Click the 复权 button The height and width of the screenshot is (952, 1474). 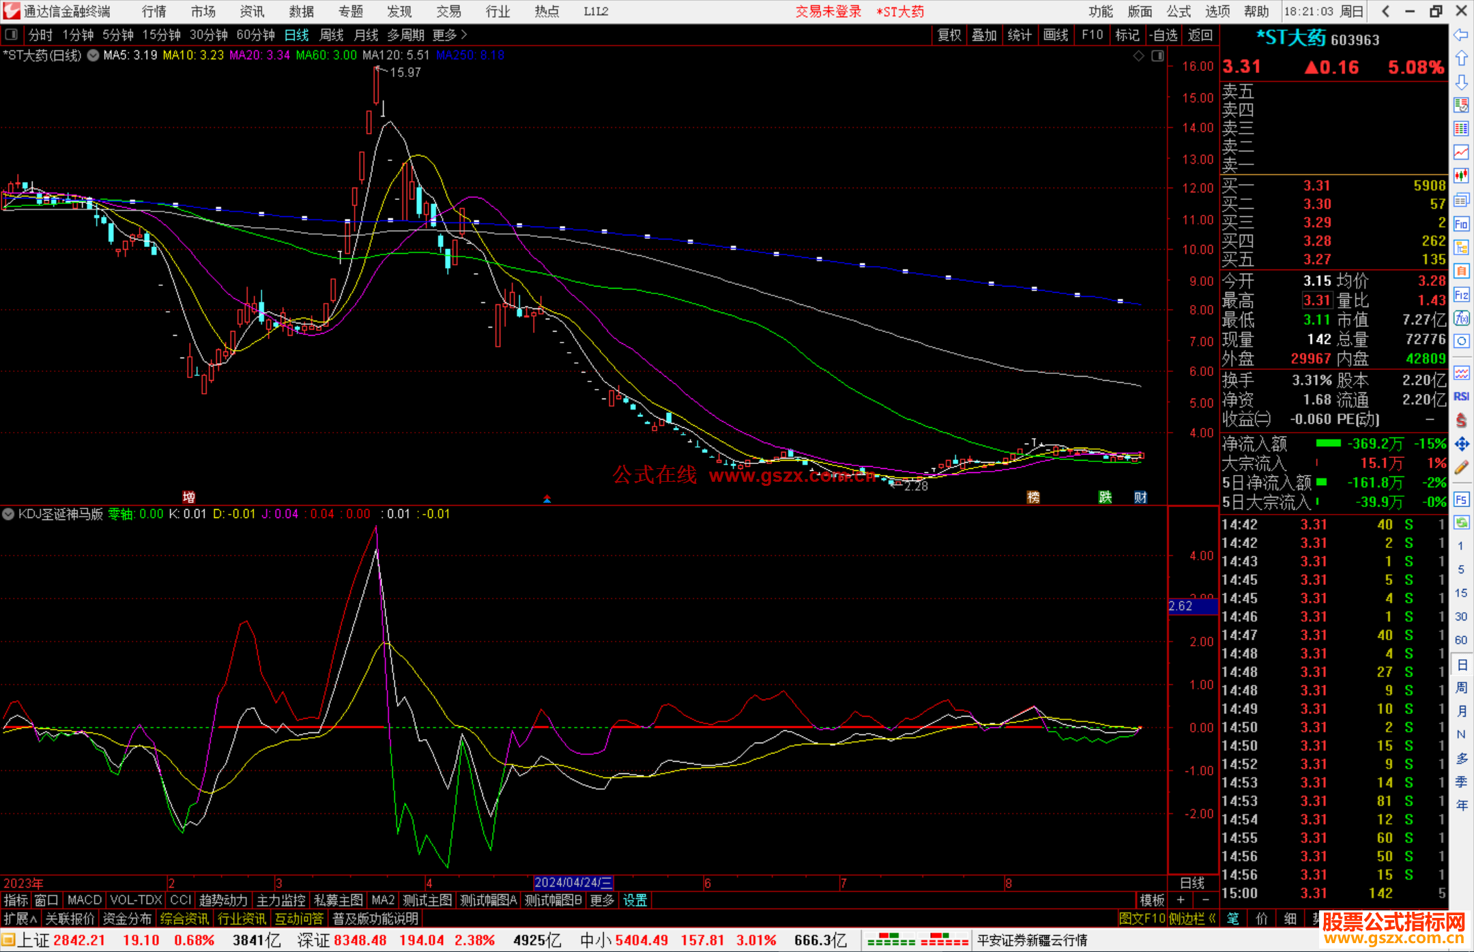pyautogui.click(x=949, y=35)
